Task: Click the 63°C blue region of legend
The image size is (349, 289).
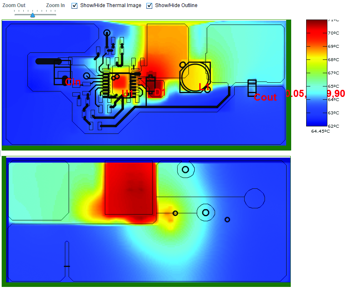Action: click(317, 113)
